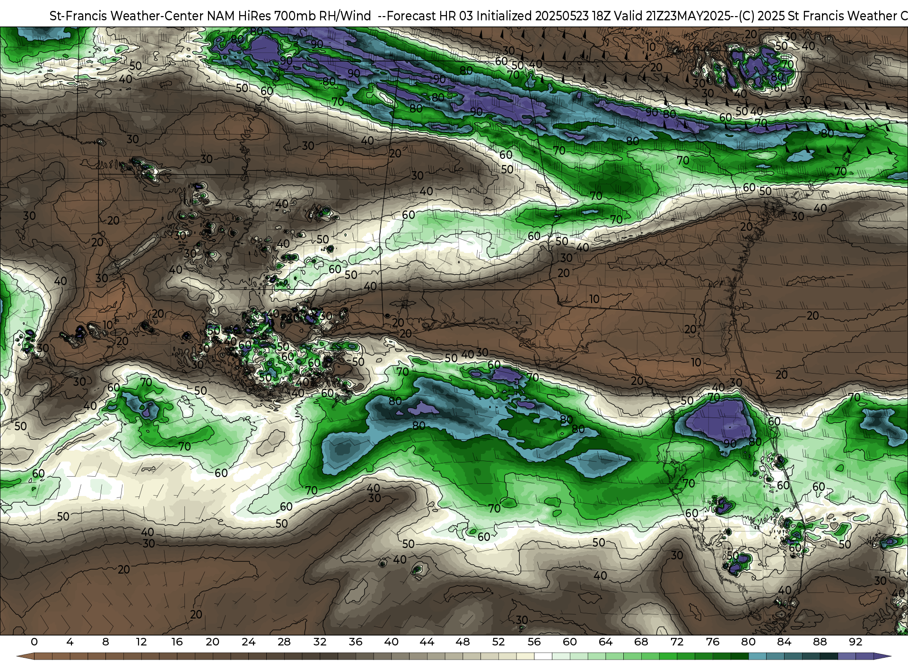Click the '88' tick label on the colorbar

click(820, 642)
